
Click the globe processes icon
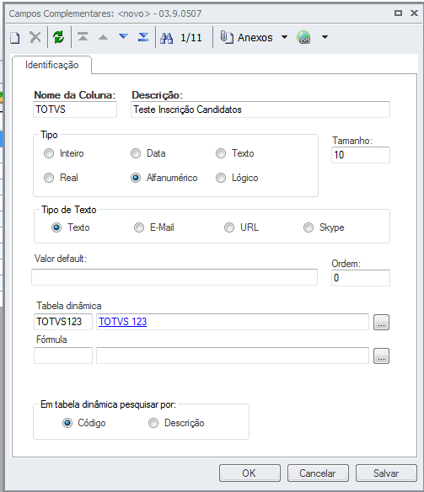point(303,38)
